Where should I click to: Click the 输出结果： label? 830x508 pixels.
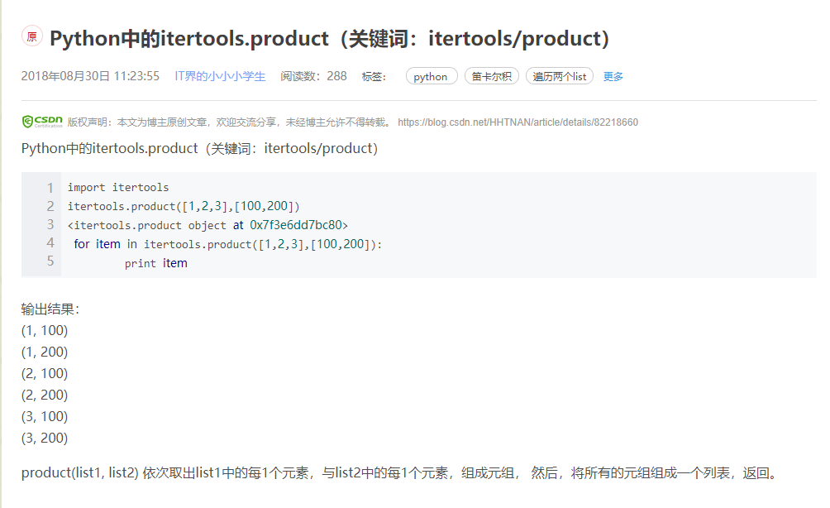[50, 309]
